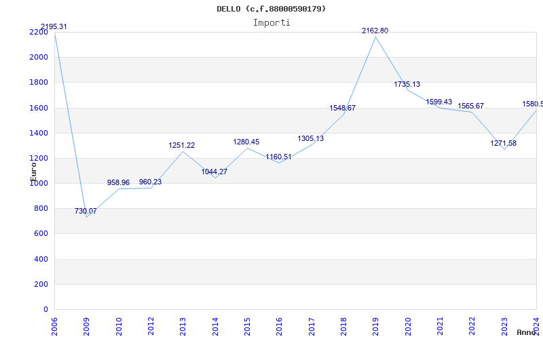The height and width of the screenshot is (339, 543).
Task: Click the Euro y-axis title
Action: point(33,167)
